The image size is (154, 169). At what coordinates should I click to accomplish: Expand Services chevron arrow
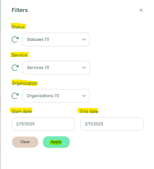point(84,68)
